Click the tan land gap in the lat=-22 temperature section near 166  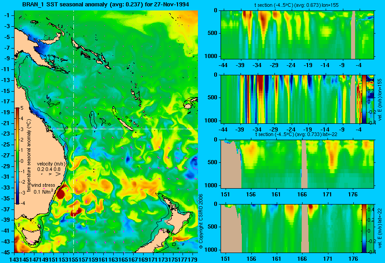pyautogui.click(x=304, y=164)
